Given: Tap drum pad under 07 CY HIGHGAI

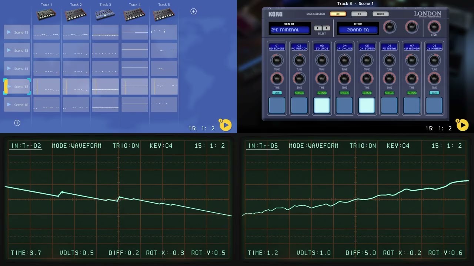Looking at the screenshot, I should 412,105.
